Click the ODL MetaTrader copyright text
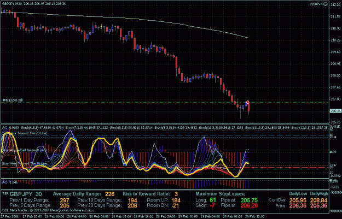 [48, 210]
